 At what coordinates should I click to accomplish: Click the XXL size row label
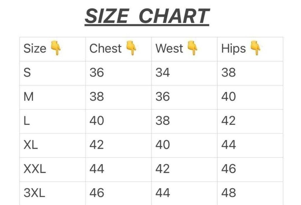tap(35, 169)
